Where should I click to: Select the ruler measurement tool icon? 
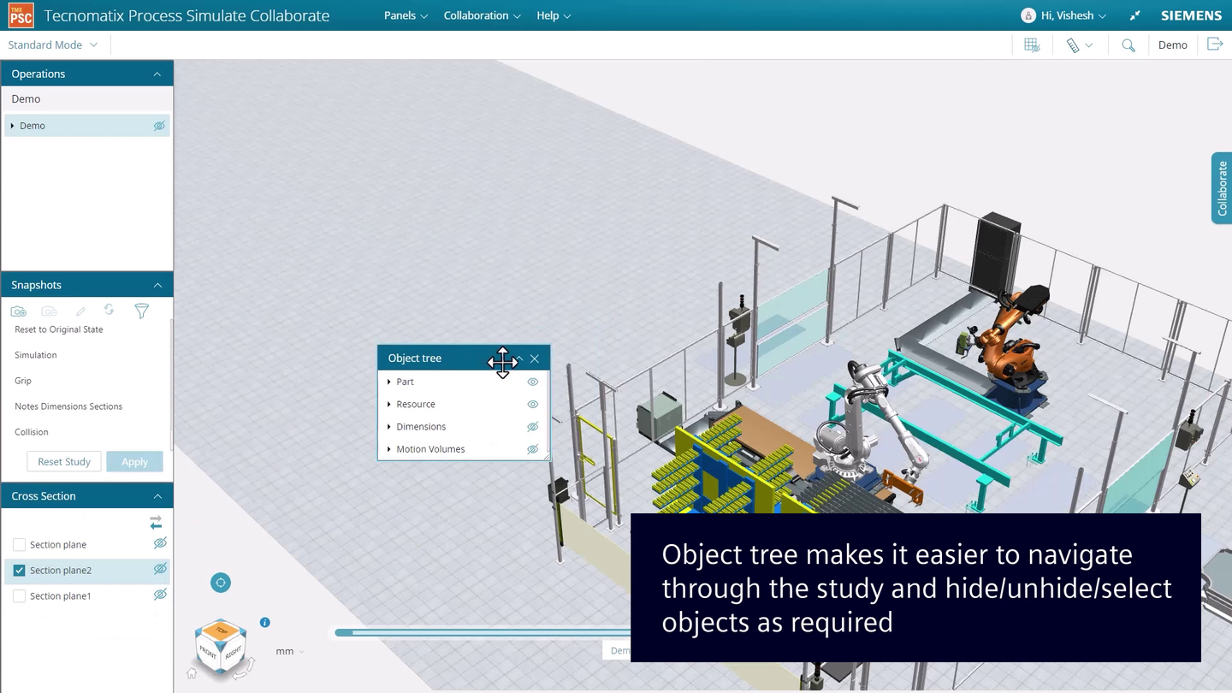1074,44
